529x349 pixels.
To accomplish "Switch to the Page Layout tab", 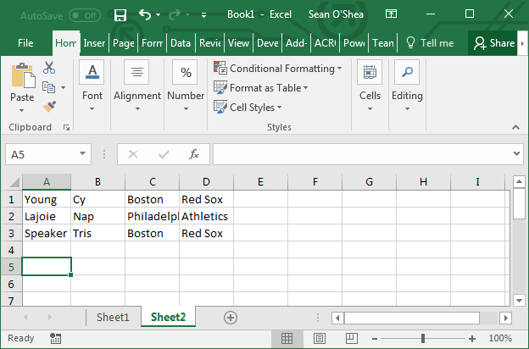I will [124, 43].
